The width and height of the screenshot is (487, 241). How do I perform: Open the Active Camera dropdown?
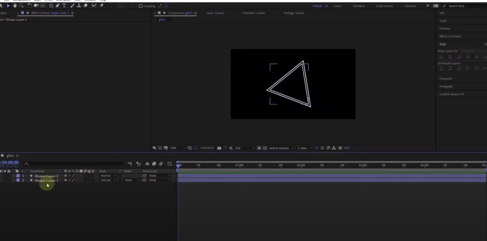[281, 148]
